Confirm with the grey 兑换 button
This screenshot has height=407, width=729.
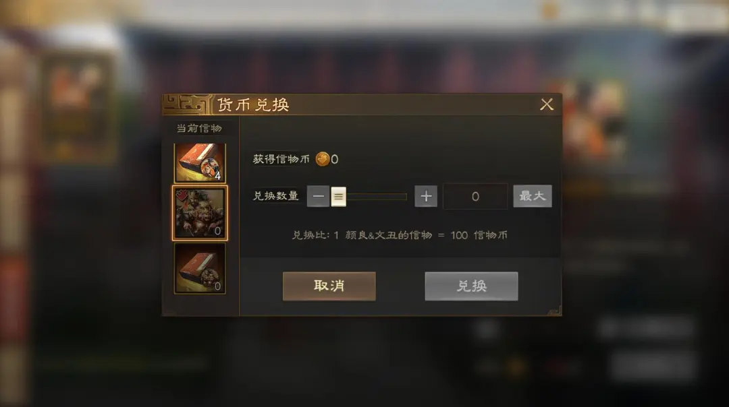point(471,286)
